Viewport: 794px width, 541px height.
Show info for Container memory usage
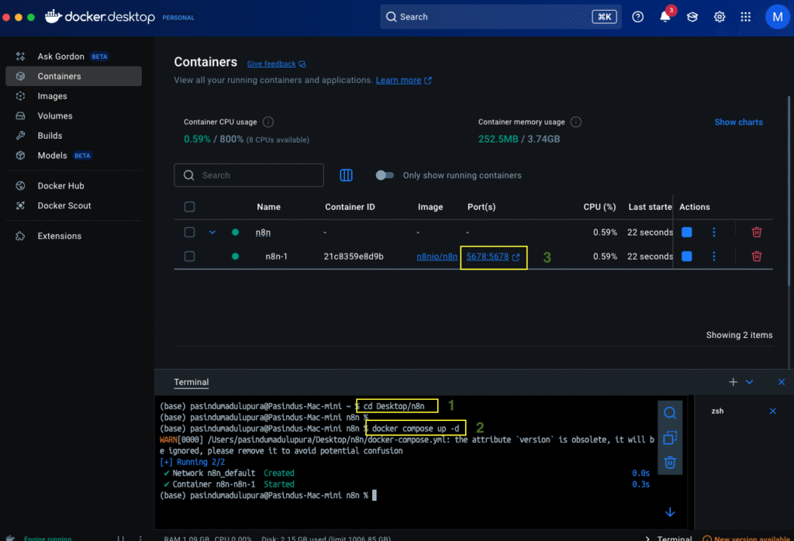pos(576,122)
